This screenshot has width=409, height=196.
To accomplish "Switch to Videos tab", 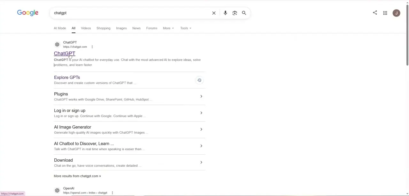I will point(86,28).
